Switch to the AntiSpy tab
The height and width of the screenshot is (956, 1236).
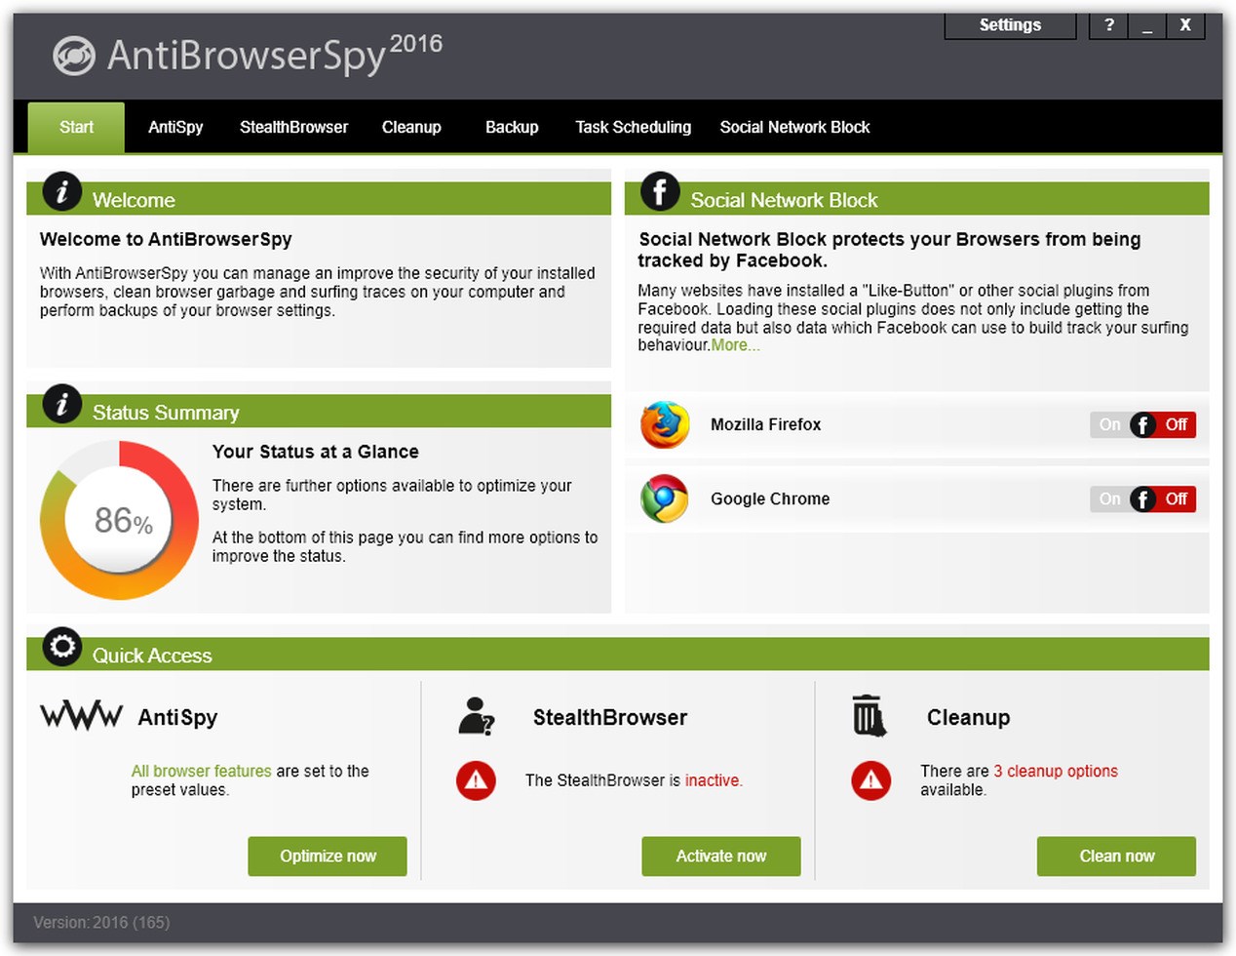click(x=175, y=127)
